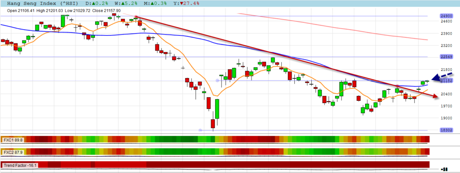Viewport: 460px width, 173px height.
Task: Click the 19000 axis price label
Action: coord(446,118)
